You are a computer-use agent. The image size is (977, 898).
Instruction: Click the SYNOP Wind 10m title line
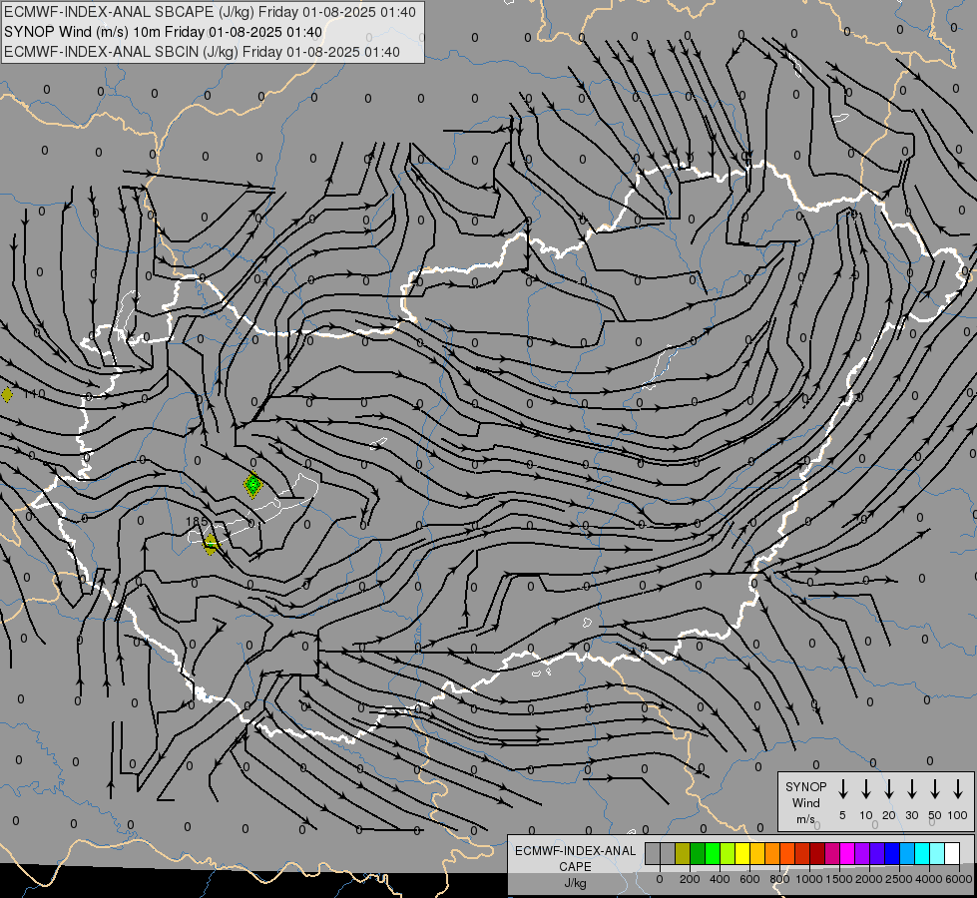163,32
